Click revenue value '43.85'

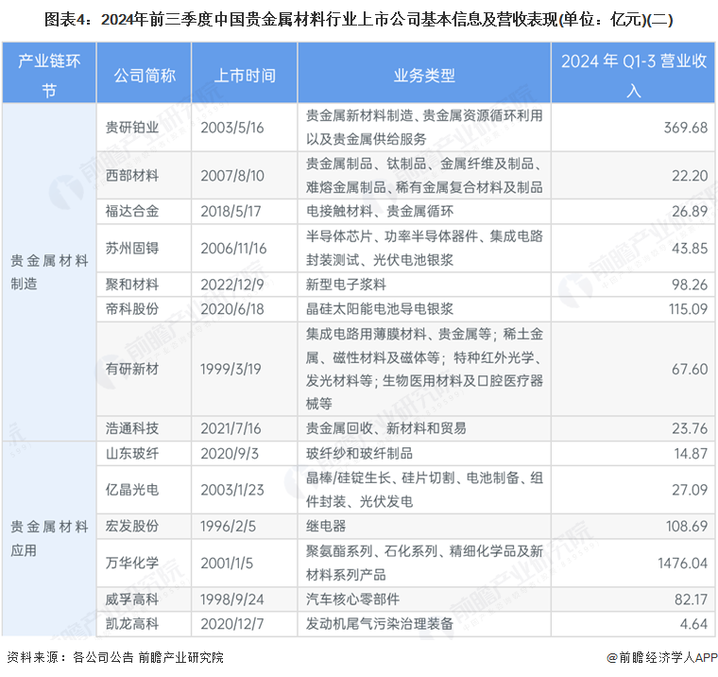pos(690,249)
